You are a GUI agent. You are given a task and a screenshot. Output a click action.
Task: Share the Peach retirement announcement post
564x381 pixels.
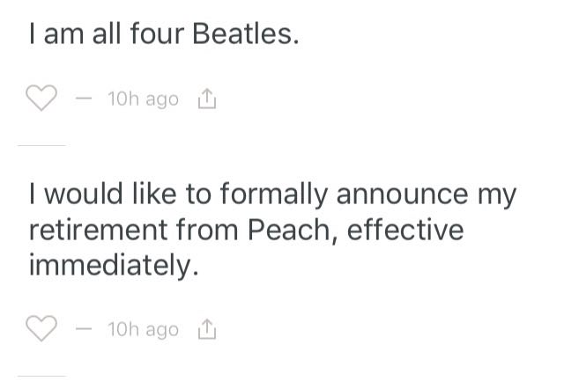coord(206,330)
